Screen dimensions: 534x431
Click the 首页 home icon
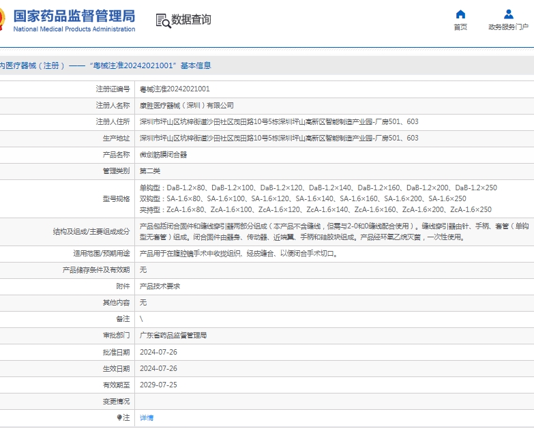(460, 14)
